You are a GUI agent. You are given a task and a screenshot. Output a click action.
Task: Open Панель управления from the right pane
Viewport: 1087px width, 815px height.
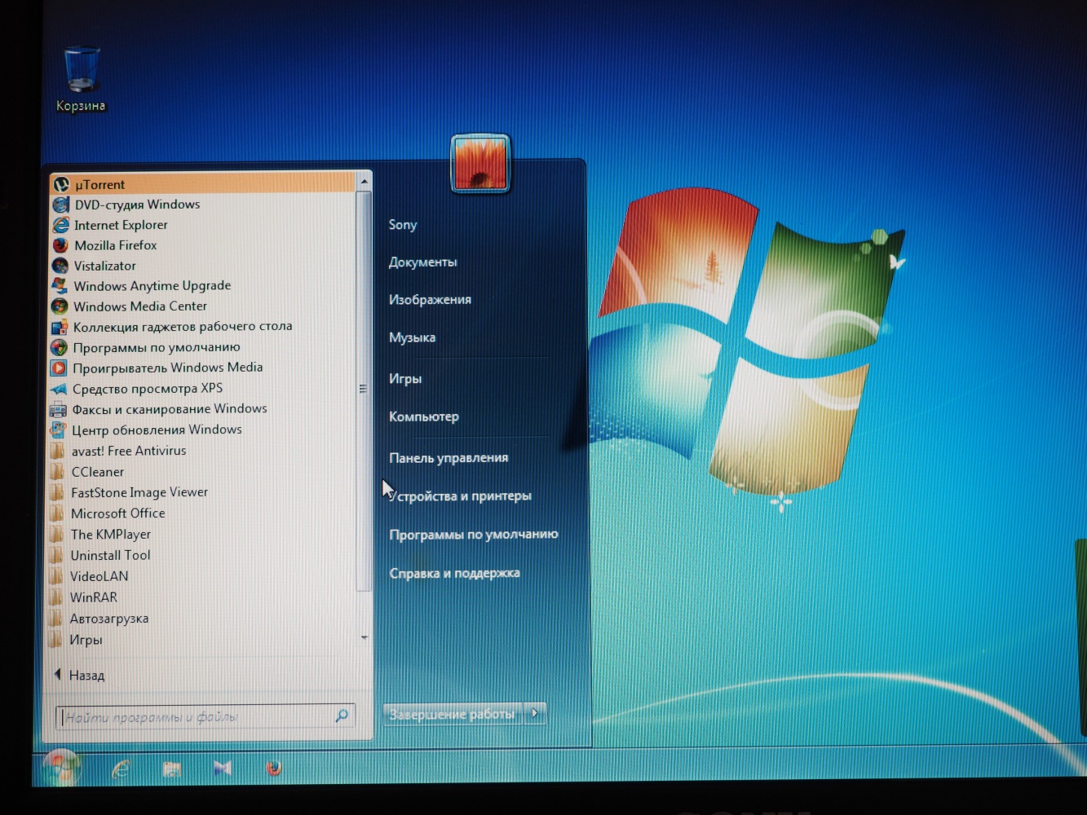(448, 458)
